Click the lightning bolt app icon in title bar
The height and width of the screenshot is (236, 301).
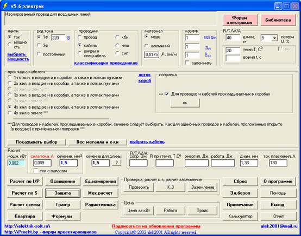[x=5, y=6]
